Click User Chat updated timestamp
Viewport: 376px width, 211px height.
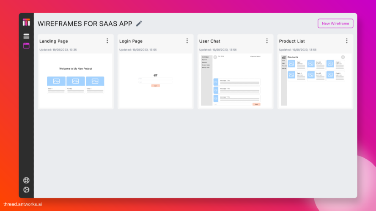pyautogui.click(x=218, y=50)
